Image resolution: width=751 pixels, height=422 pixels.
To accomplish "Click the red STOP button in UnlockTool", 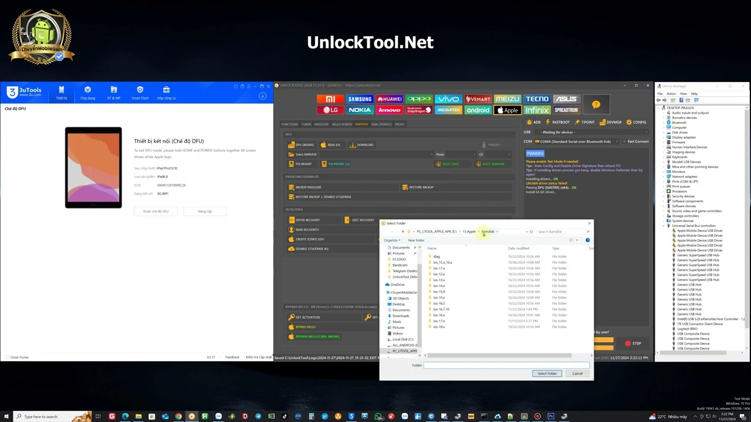I will pyautogui.click(x=633, y=343).
